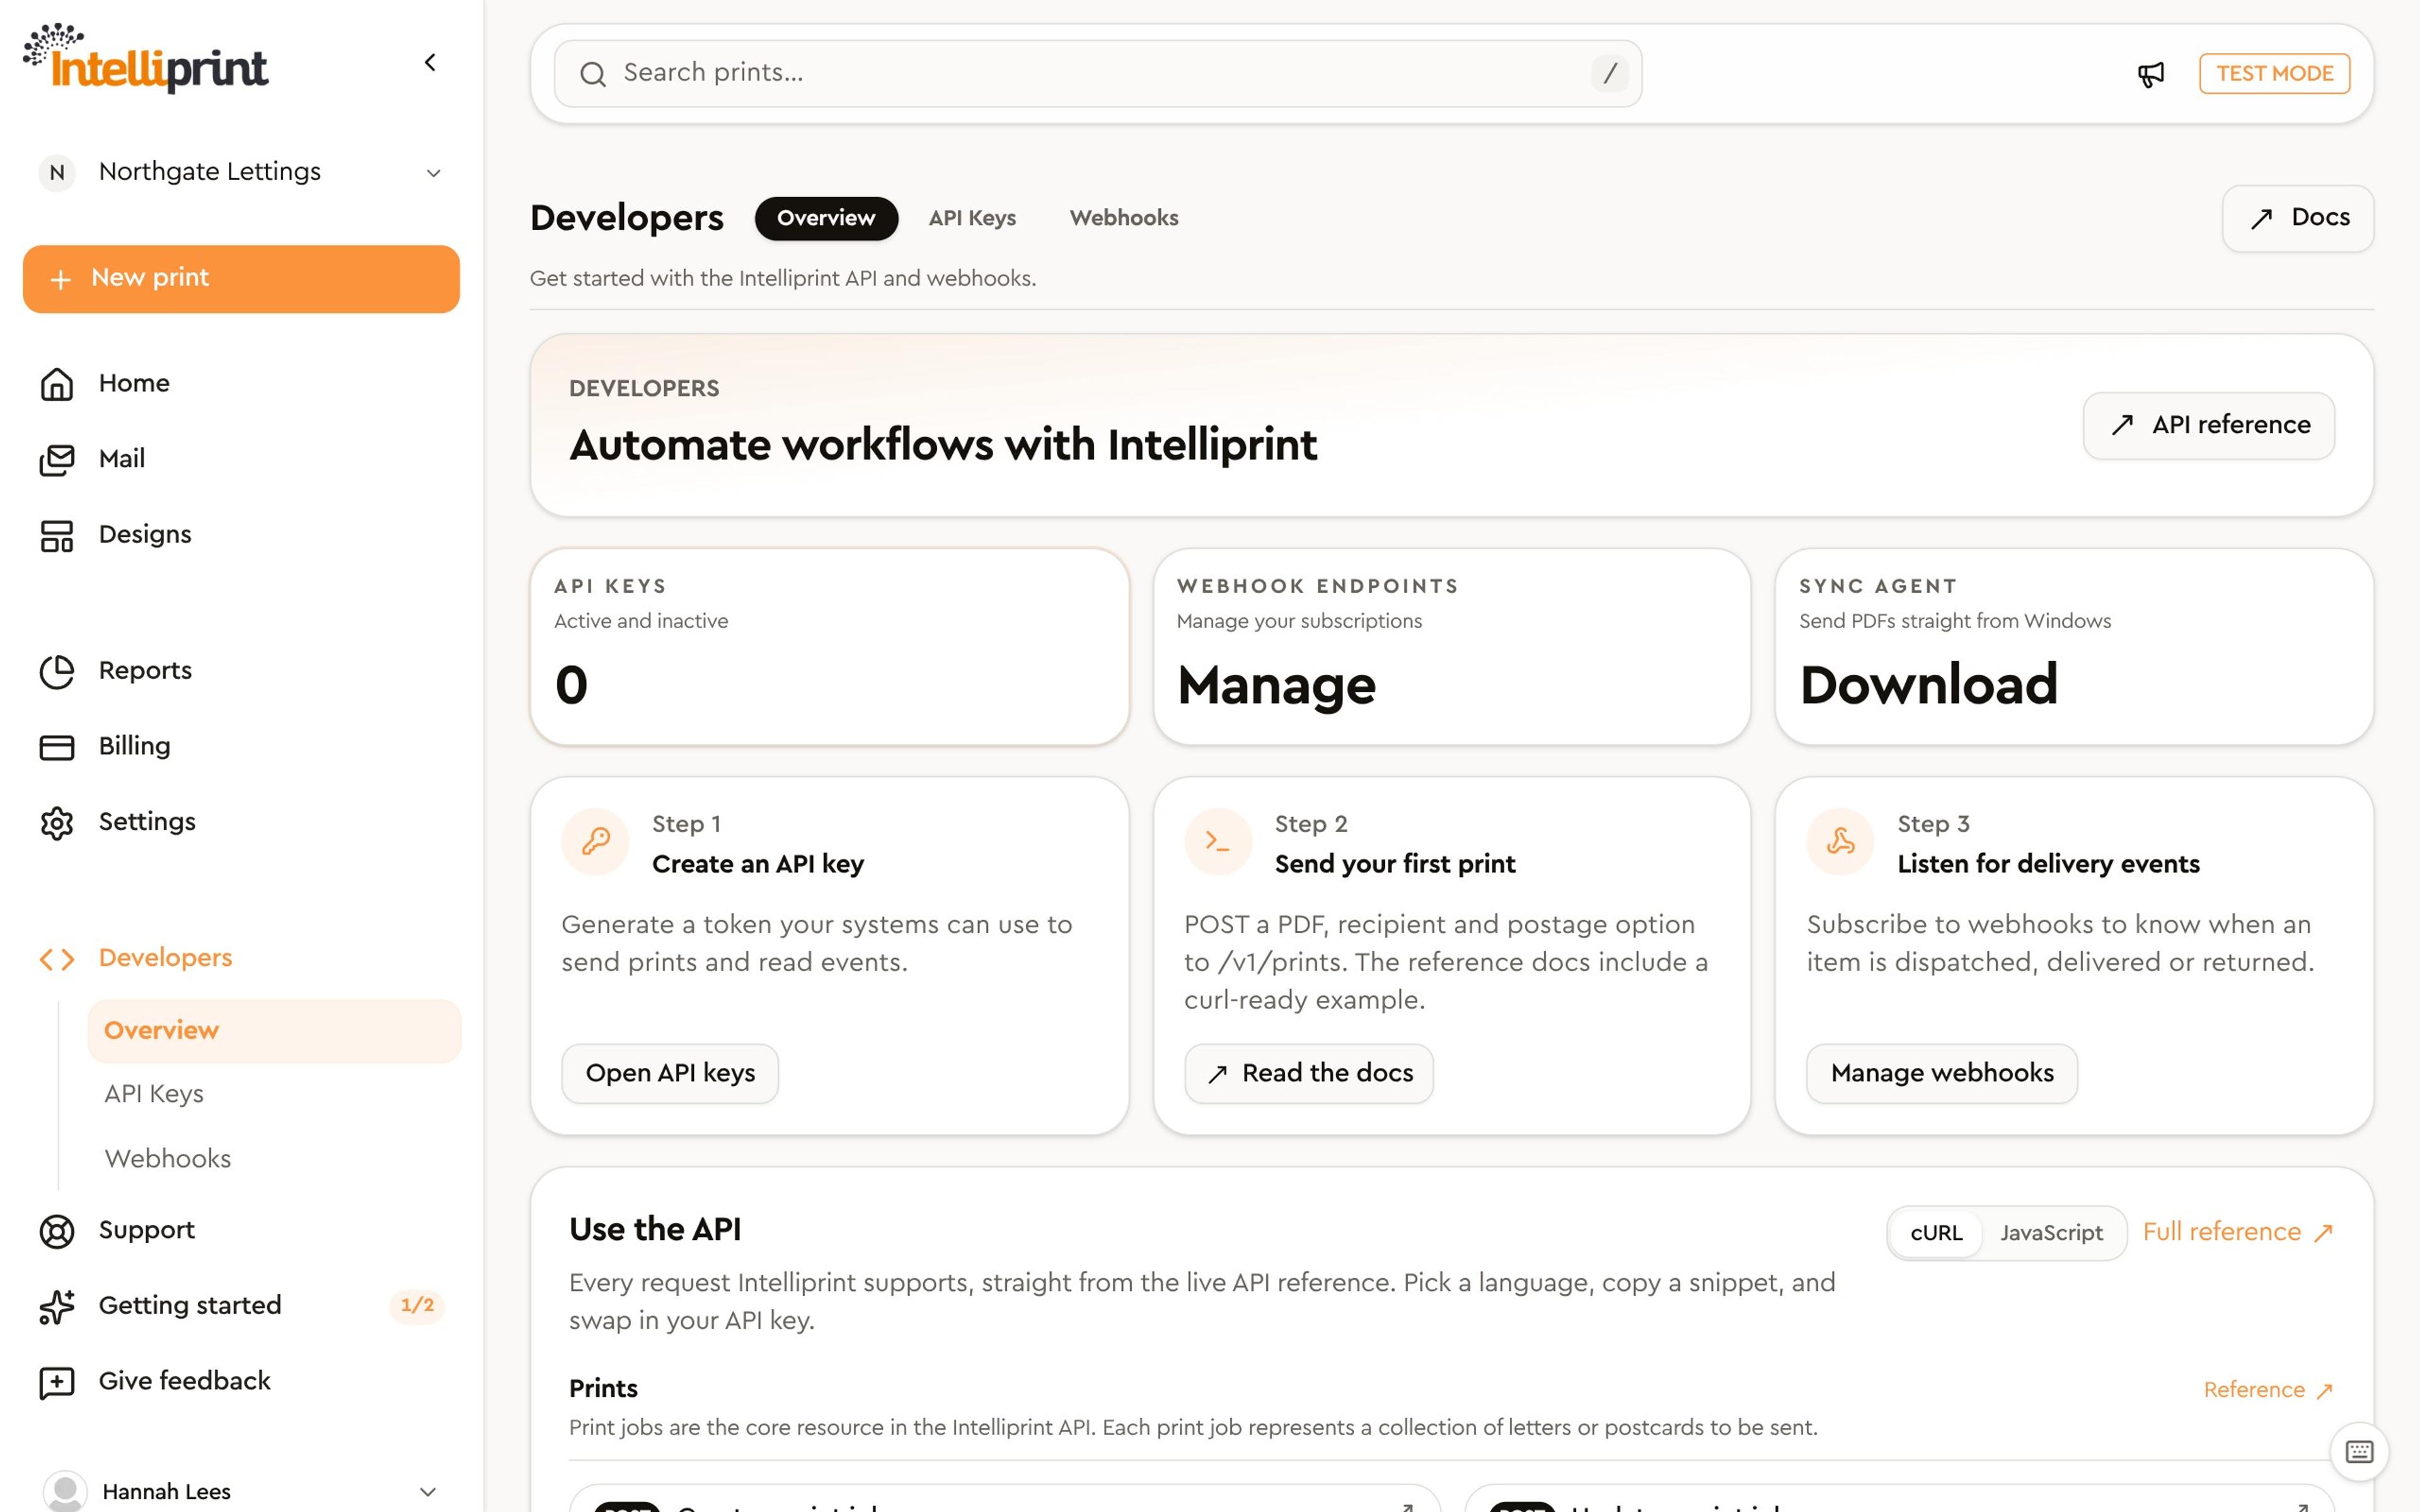The width and height of the screenshot is (2420, 1512).
Task: Click the Designs layout icon
Action: tap(57, 535)
